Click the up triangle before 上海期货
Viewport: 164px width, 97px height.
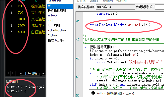point(21,74)
